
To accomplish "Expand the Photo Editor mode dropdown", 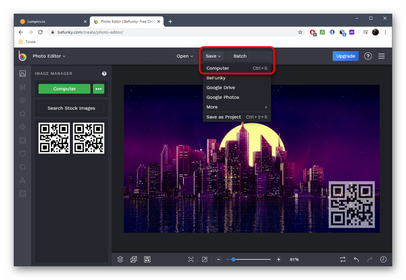I will [x=49, y=56].
